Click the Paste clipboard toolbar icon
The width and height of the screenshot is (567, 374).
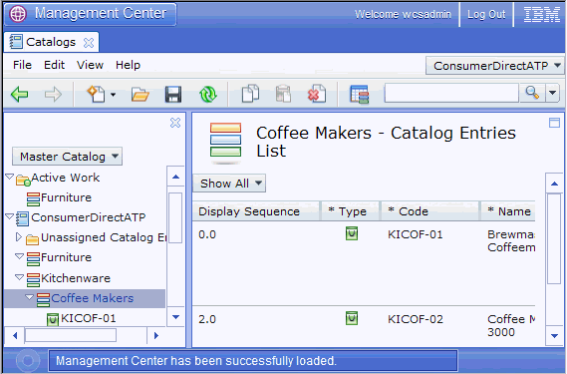[283, 94]
